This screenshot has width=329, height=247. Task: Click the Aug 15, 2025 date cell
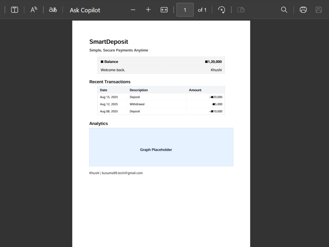tap(109, 97)
